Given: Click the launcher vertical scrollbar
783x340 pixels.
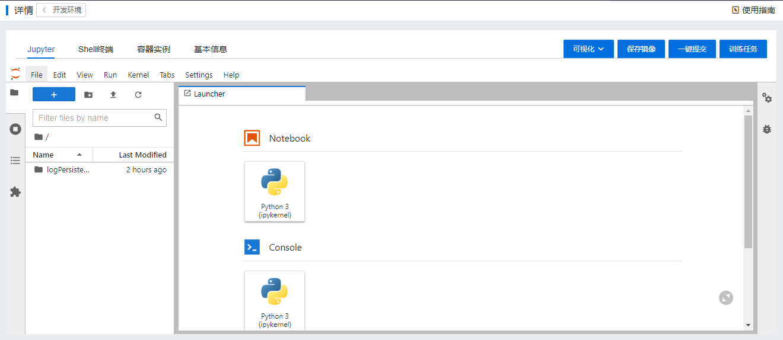Looking at the screenshot, I should click(748, 181).
